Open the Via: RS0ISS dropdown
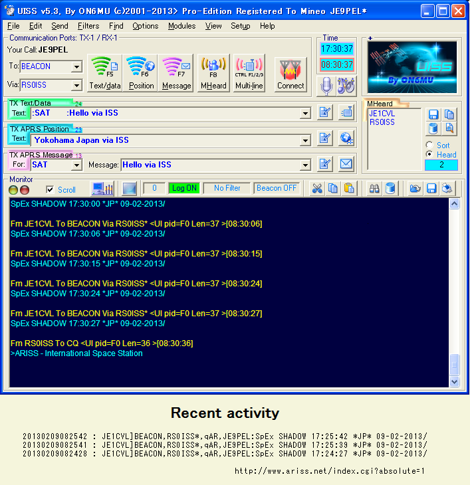This screenshot has width=470, height=485. click(76, 85)
